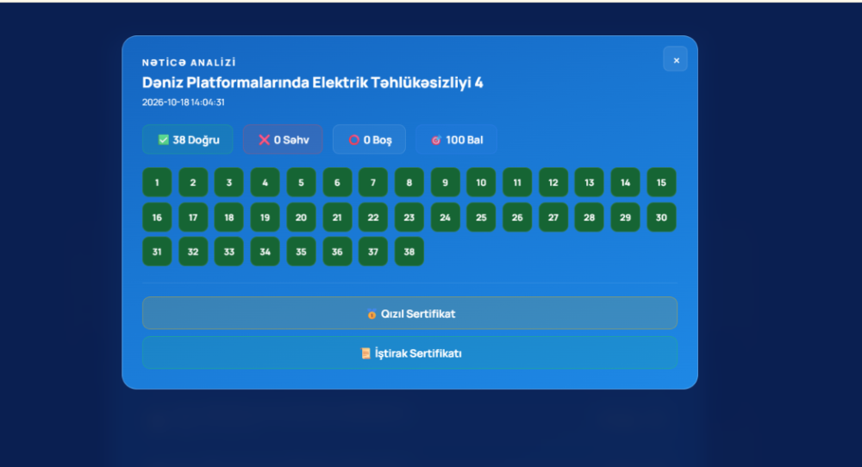The image size is (862, 467).
Task: Click the NƏTİCƏ ANALİZİ heading
Action: pos(189,63)
